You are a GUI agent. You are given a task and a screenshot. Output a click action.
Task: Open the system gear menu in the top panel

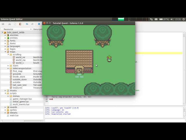184,19
